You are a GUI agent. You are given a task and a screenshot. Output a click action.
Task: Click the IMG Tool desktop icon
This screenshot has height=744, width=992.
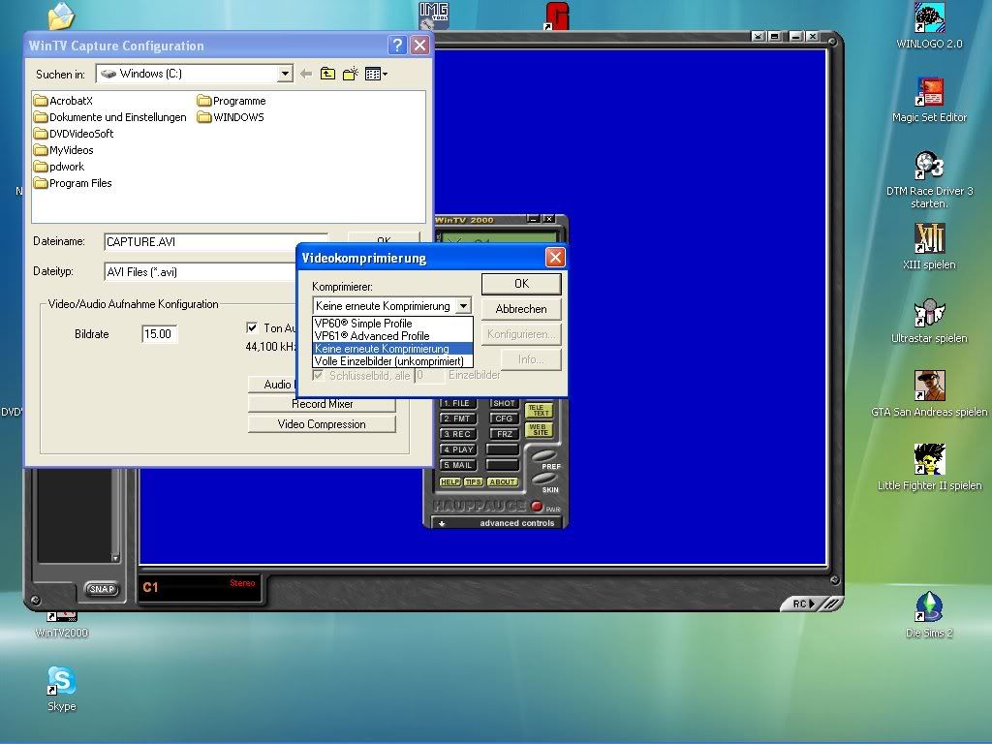433,15
